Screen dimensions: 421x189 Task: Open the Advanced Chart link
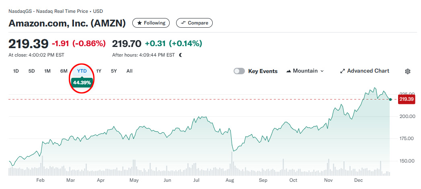tap(365, 71)
